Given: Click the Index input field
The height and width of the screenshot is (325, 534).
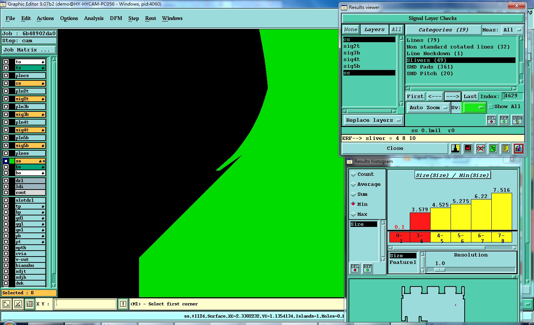Looking at the screenshot, I should [512, 96].
